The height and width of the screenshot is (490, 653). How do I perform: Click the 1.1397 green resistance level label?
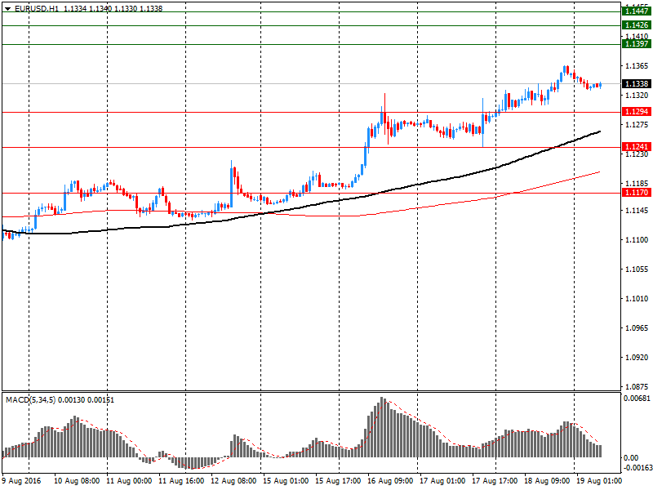point(637,44)
